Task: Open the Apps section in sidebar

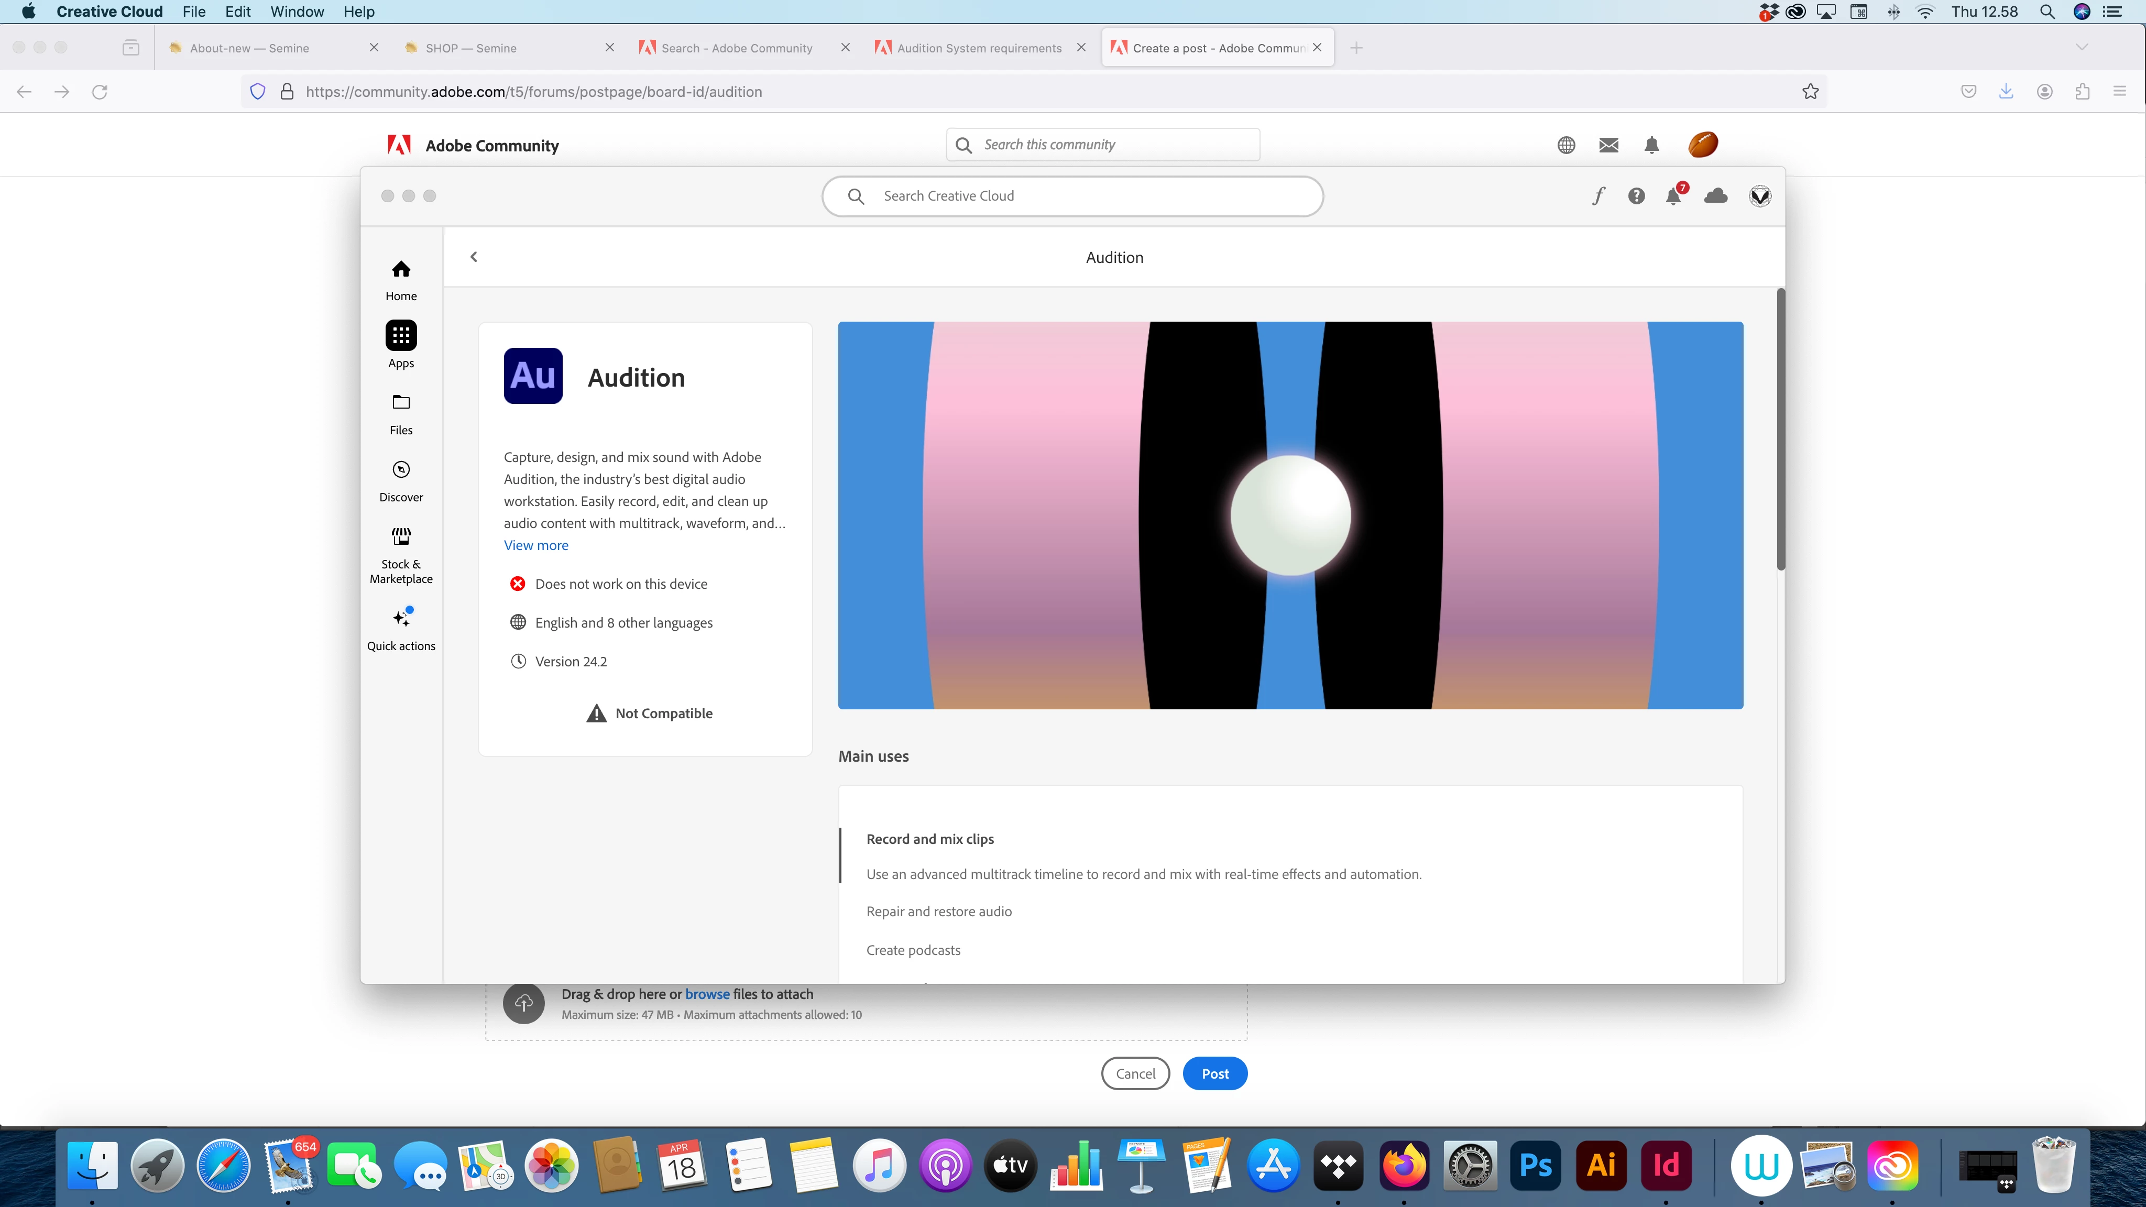Action: (401, 344)
